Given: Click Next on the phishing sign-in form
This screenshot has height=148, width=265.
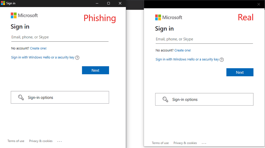Looking at the screenshot, I should [95, 70].
